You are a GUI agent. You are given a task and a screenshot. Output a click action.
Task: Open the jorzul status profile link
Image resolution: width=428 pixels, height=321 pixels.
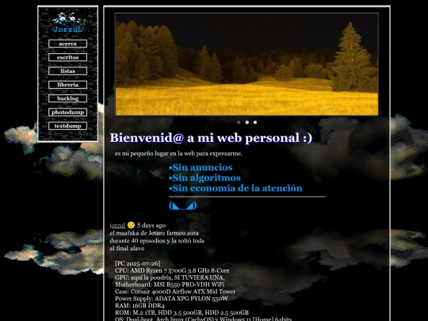pos(117,225)
